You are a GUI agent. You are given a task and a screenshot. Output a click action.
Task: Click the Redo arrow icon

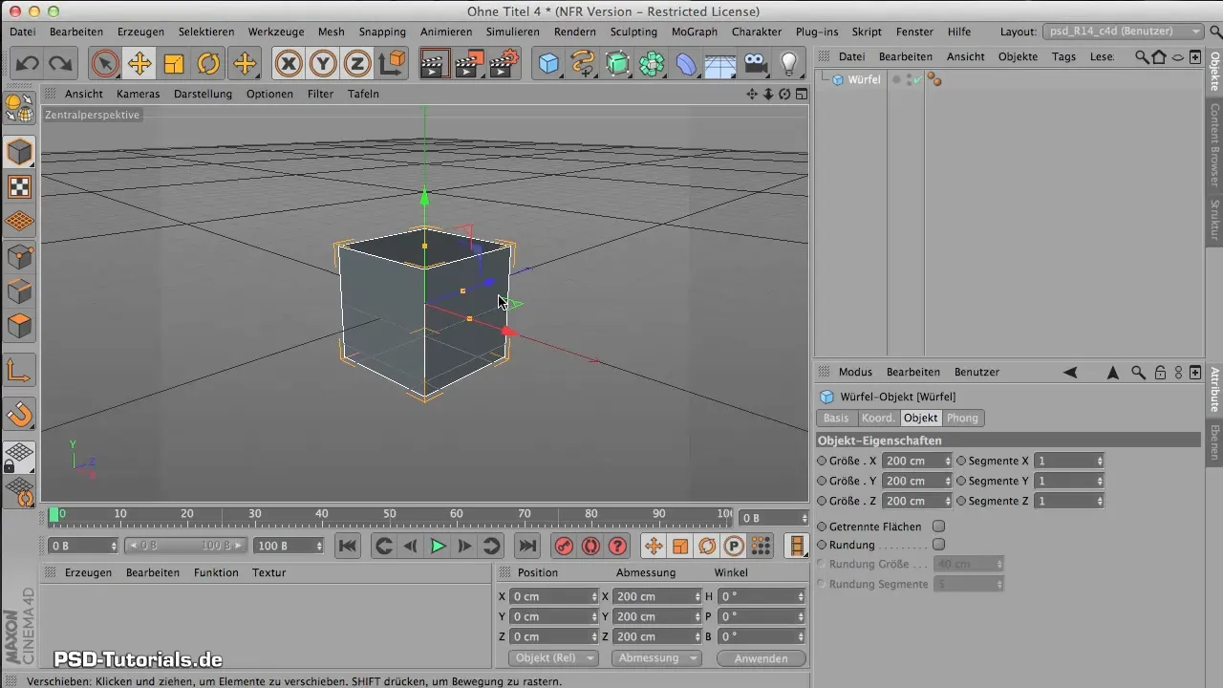[x=60, y=64]
